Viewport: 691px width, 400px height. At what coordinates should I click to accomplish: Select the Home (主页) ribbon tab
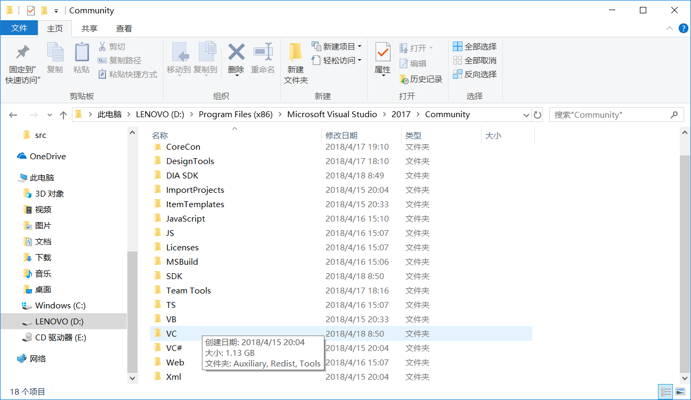[x=55, y=28]
